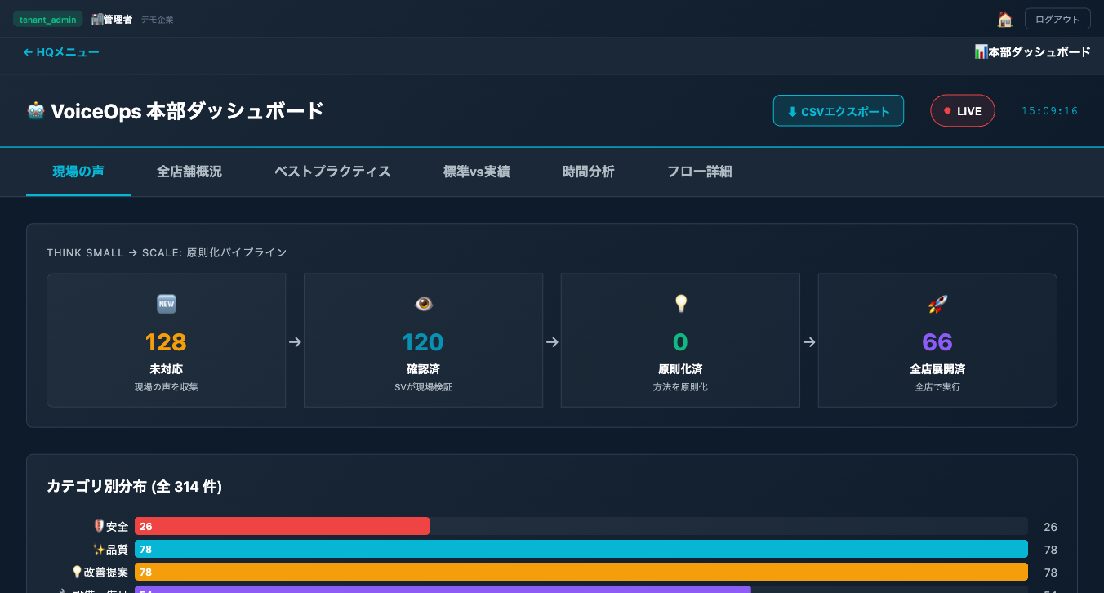Click the house emoji icon near ログアウト
The image size is (1104, 593).
pos(1006,18)
